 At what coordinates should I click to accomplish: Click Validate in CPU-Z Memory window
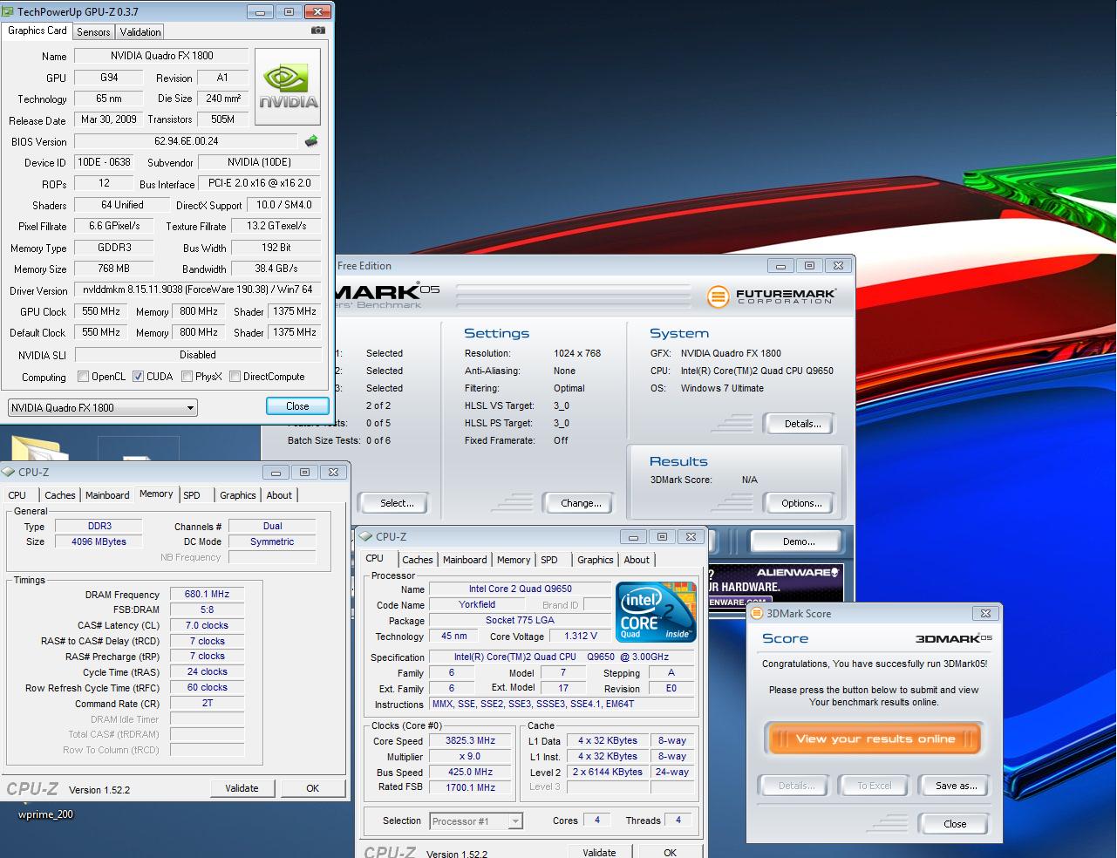tap(242, 788)
